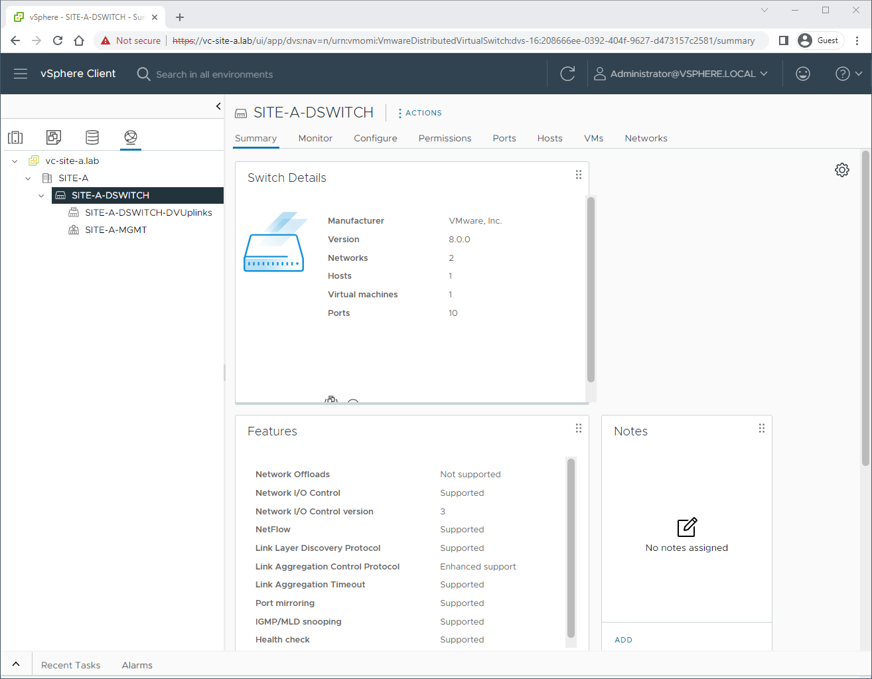Open the Permissions tab

pyautogui.click(x=445, y=138)
